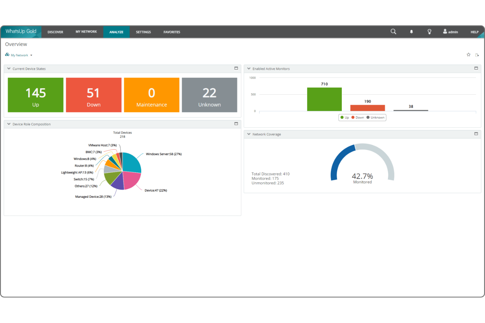Open the Settings menu
485x323 pixels.
coord(143,32)
